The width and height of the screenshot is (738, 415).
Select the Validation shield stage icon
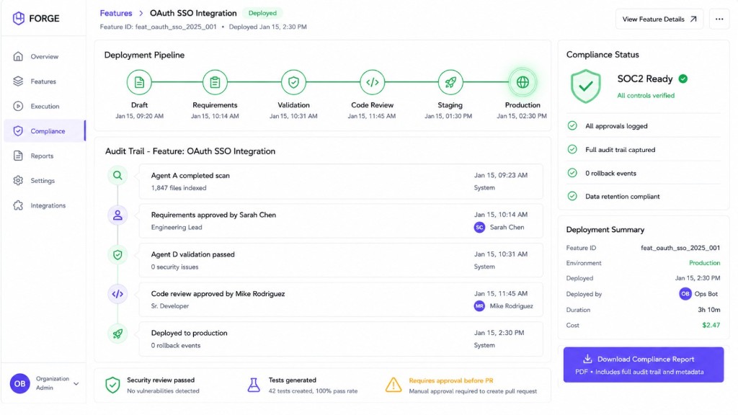[x=294, y=82]
